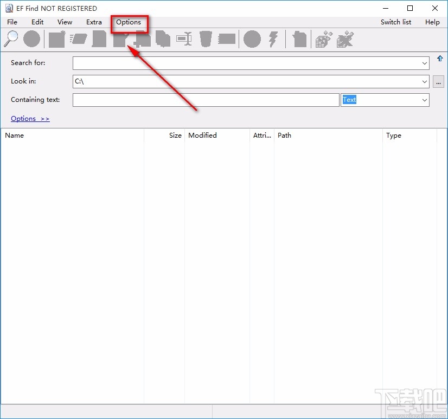Click the dotted cube with X icon
This screenshot has width=448, height=419.
coord(345,39)
